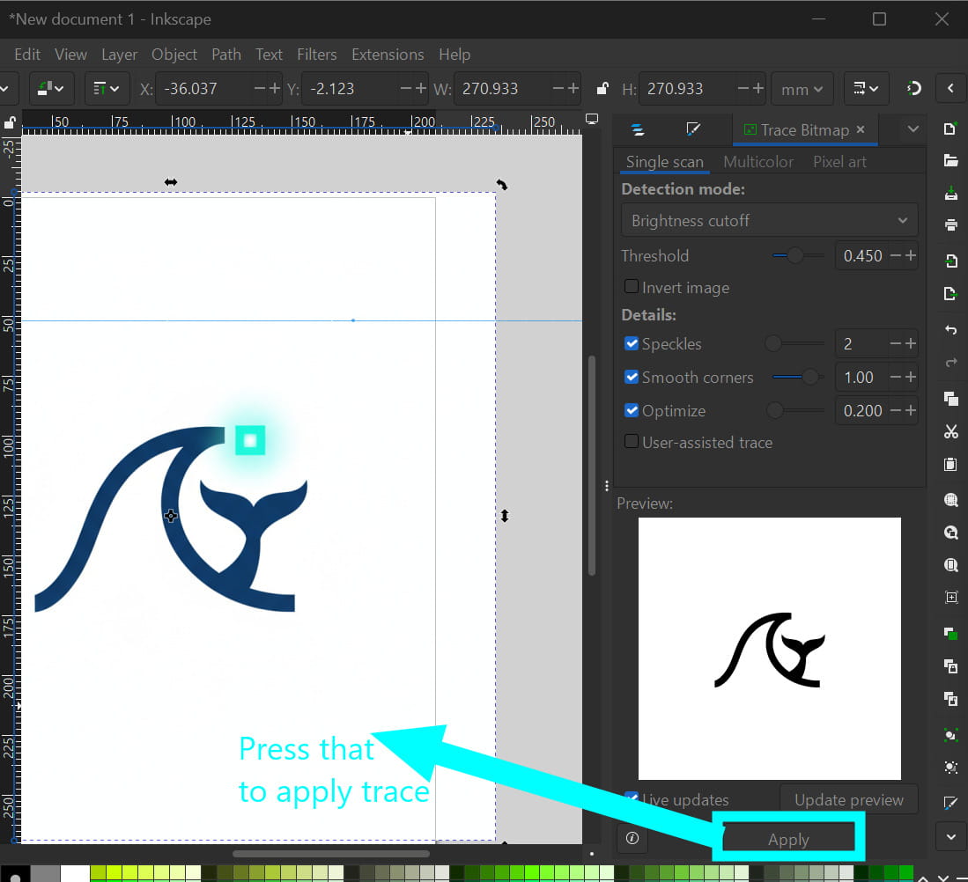Create a new document from right toolbar
The width and height of the screenshot is (968, 882).
[950, 129]
